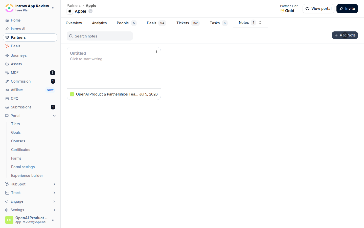Click the Apple logo avatar
Image resolution: width=364 pixels, height=228 pixels.
pyautogui.click(x=70, y=11)
